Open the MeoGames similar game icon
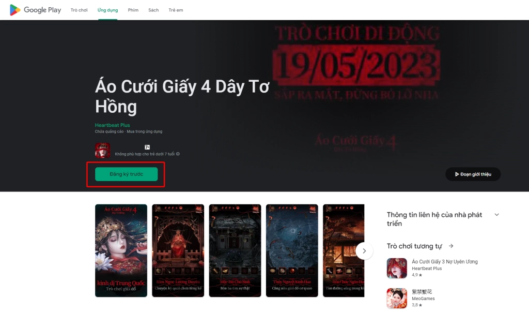This screenshot has width=529, height=312. click(x=397, y=298)
